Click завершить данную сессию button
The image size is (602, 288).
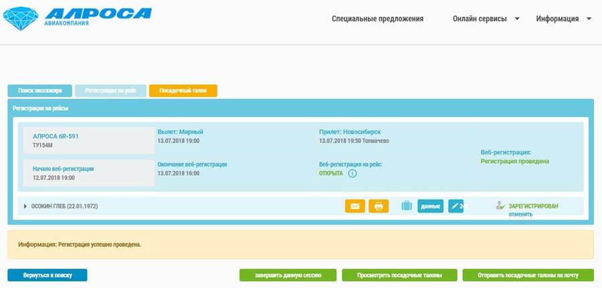pyautogui.click(x=288, y=275)
